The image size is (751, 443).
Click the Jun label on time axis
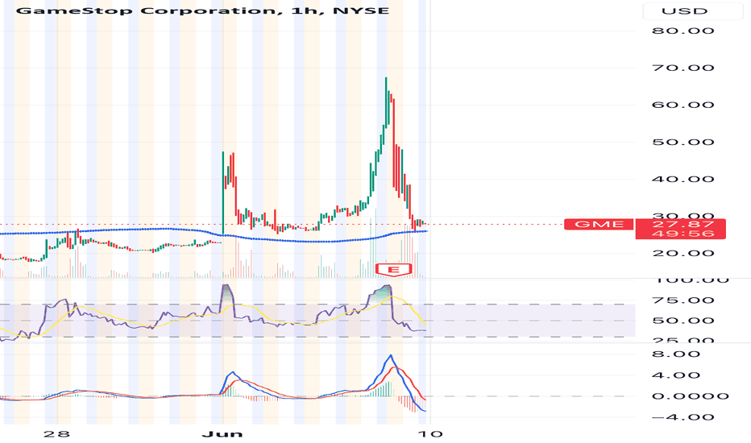click(222, 434)
